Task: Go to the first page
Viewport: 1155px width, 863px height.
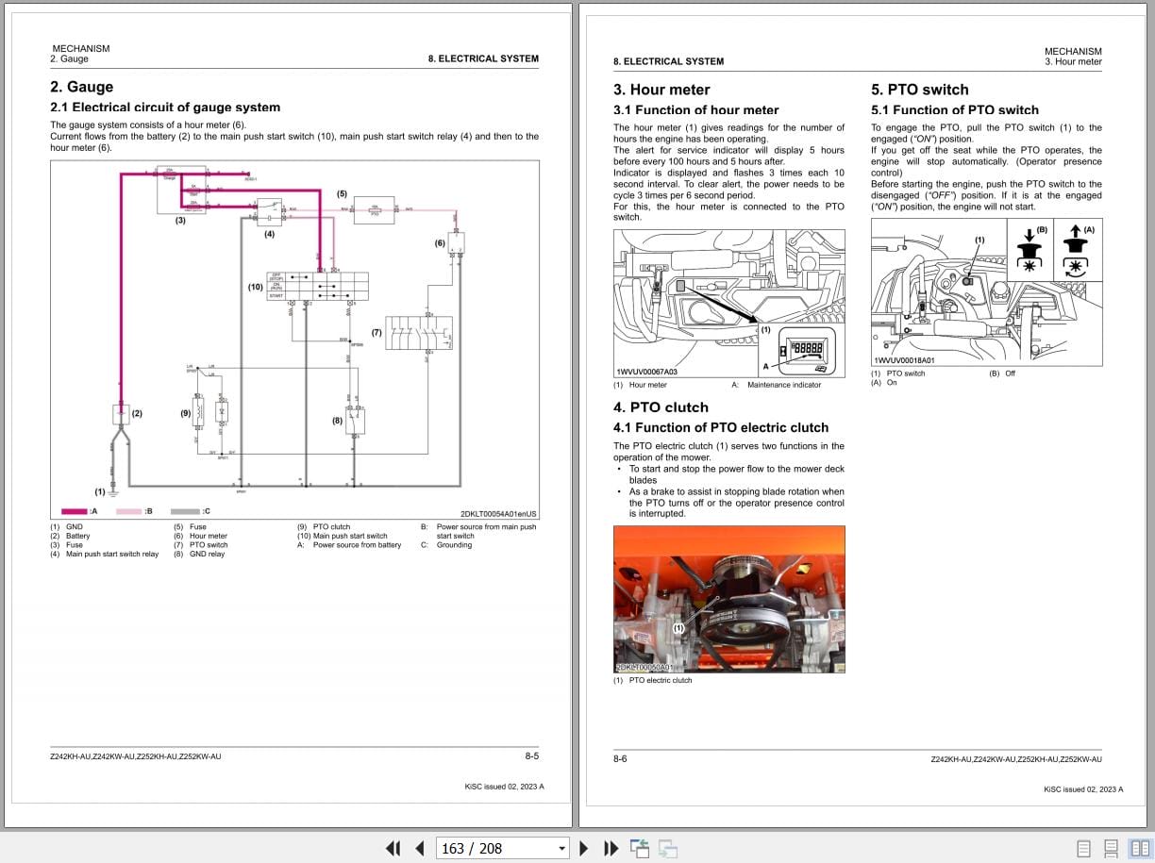Action: coord(393,848)
